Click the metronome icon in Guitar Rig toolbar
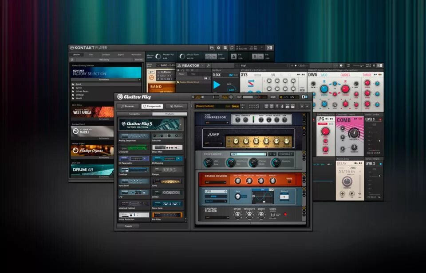Image resolution: width=426 pixels, height=273 pixels. [x=282, y=106]
